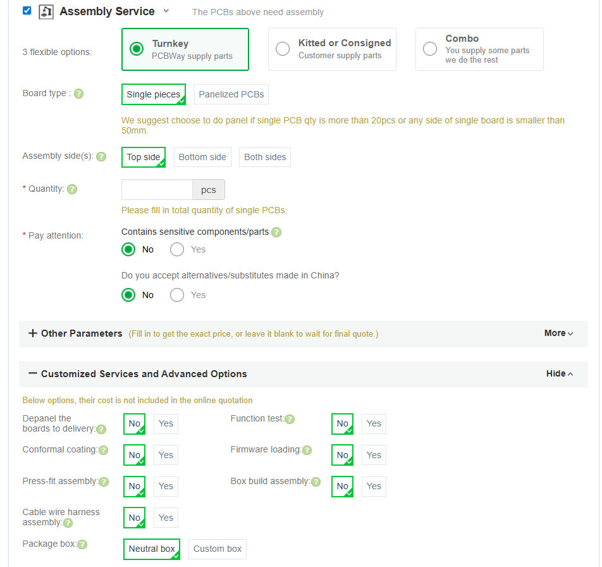Click Firmware loading help icon
Screen dimensions: 602x567
(307, 451)
